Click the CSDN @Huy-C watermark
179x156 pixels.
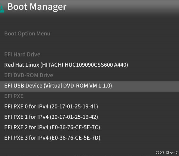pos(167,152)
